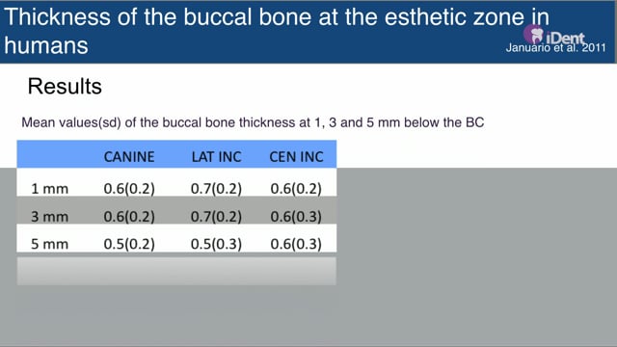Select canine value 0.5(0.2) at 5 mm
This screenshot has width=617, height=347.
(x=129, y=244)
